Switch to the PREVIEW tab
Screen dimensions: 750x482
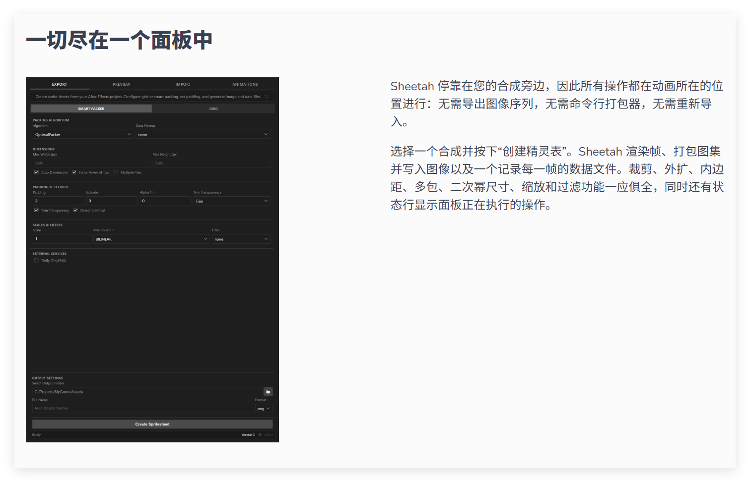[121, 84]
